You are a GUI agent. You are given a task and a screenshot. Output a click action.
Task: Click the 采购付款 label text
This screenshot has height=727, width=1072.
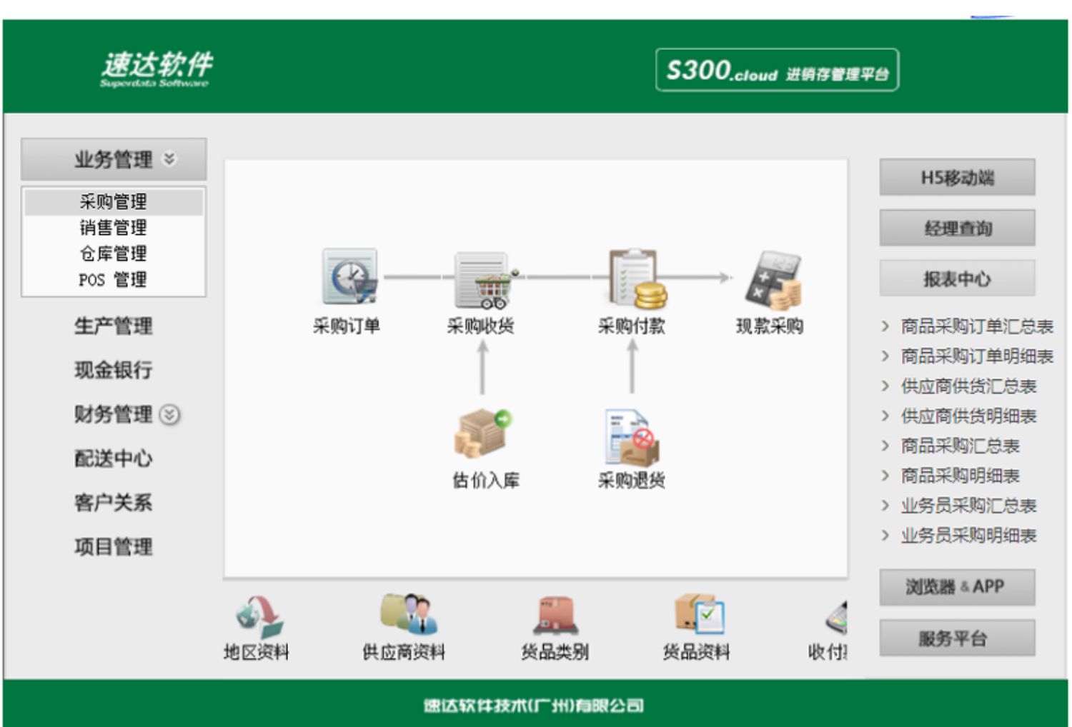pyautogui.click(x=632, y=326)
